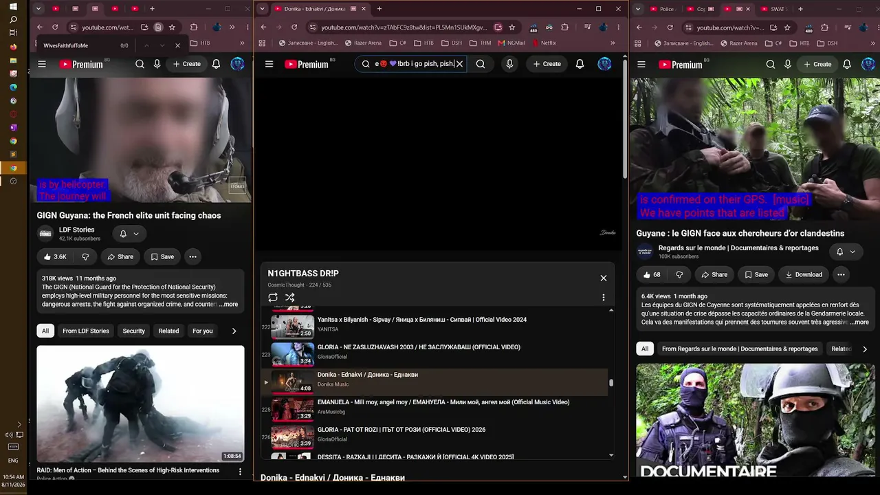The height and width of the screenshot is (495, 880).
Task: Like the GIGN Guyana video (3.6K)
Action: (54, 256)
